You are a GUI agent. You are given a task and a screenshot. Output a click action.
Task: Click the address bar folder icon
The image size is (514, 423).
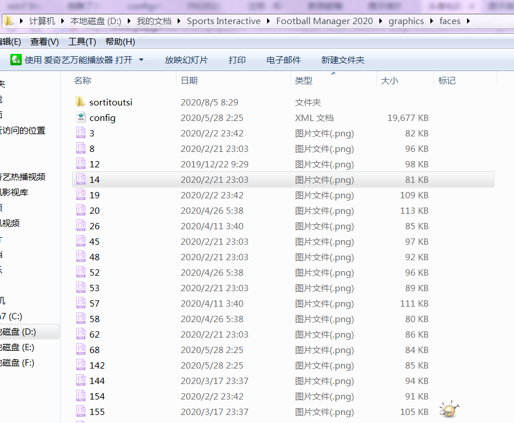coord(8,21)
